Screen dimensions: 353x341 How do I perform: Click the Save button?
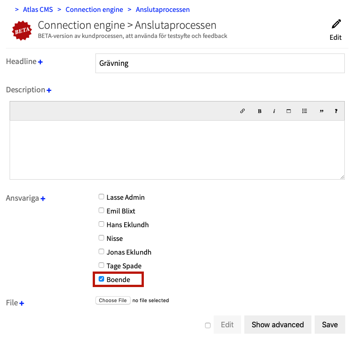(330, 325)
